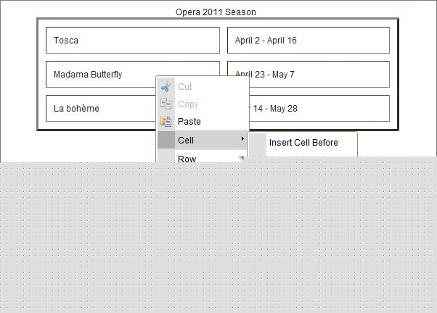Viewport: 437px width, 313px height.
Task: Expand the Cell submenu arrow
Action: click(x=242, y=139)
